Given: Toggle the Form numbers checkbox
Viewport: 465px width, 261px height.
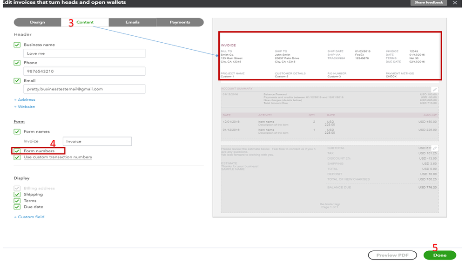Looking at the screenshot, I should click(17, 151).
